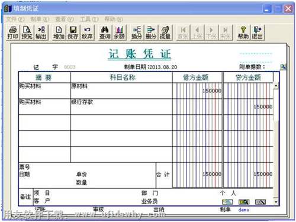Click the total debit 150000 in 合计 row
This screenshot has width=296, height=222.
(211, 174)
